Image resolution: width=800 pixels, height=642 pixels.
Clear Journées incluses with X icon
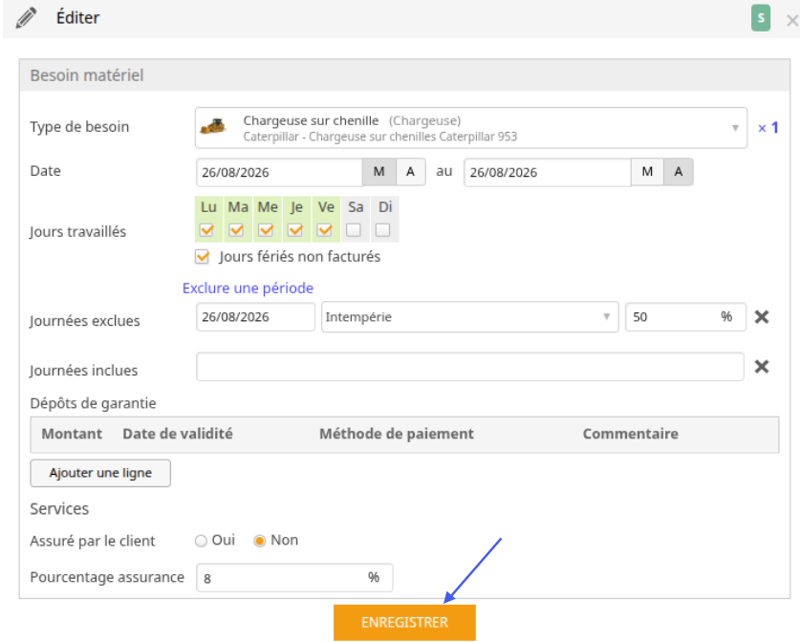[x=762, y=367]
